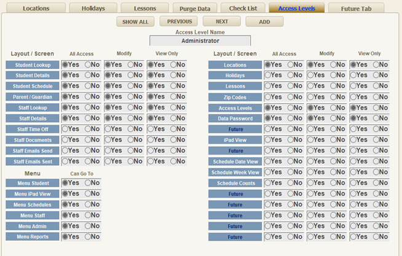402x256 pixels.
Task: Set Lessons All Access to No
Action: tap(291, 86)
